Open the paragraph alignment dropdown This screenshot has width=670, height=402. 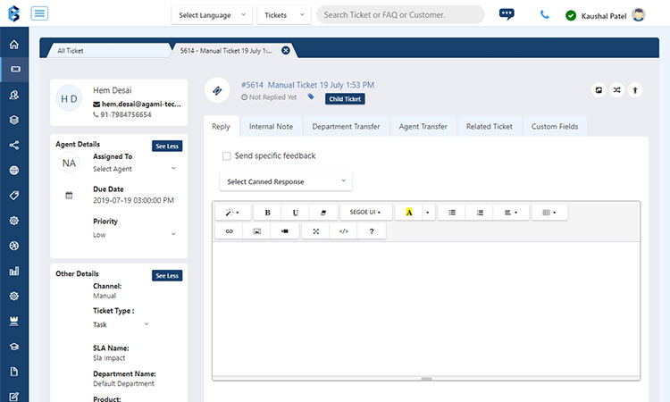[511, 213]
